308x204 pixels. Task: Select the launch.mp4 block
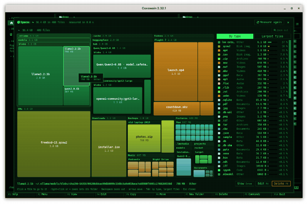[176, 72]
